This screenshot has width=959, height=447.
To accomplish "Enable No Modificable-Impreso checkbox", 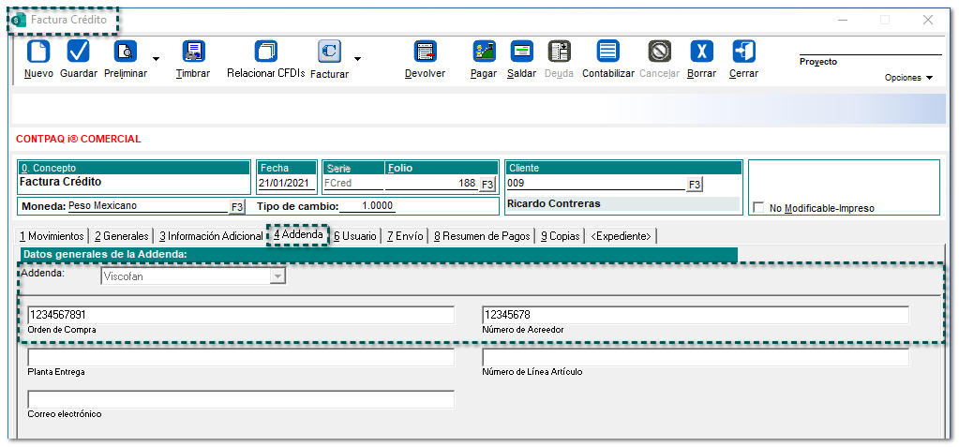I will pyautogui.click(x=759, y=208).
